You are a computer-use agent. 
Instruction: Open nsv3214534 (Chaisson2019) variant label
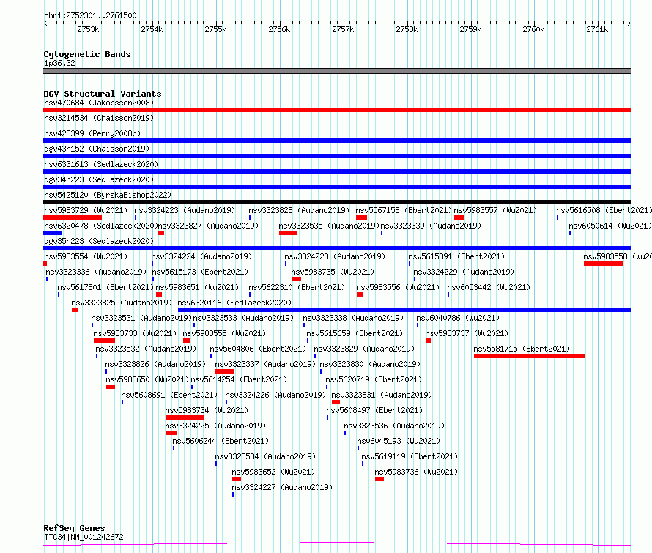pyautogui.click(x=99, y=118)
